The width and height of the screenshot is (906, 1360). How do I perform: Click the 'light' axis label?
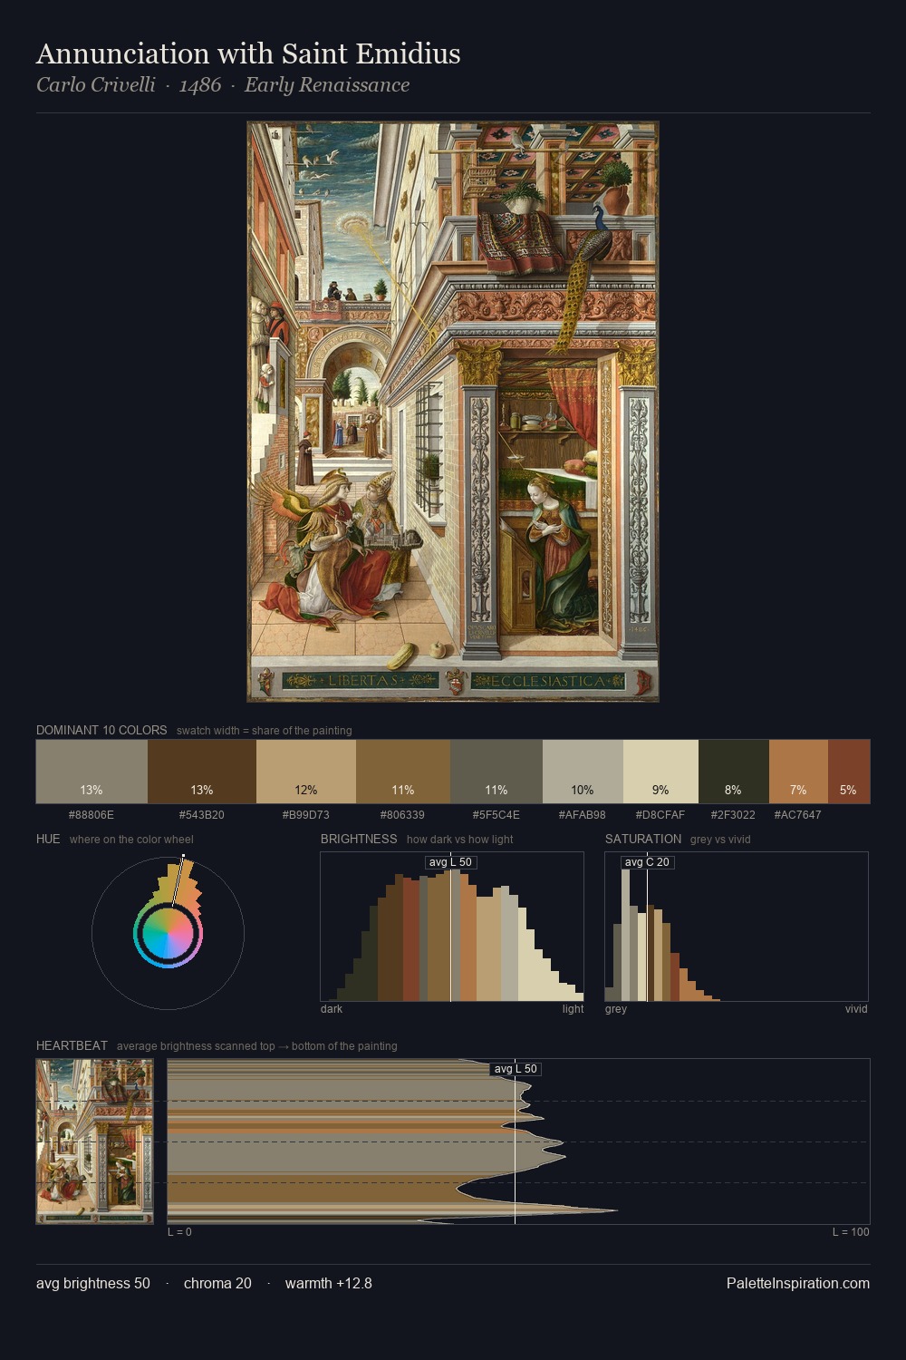pos(573,1008)
